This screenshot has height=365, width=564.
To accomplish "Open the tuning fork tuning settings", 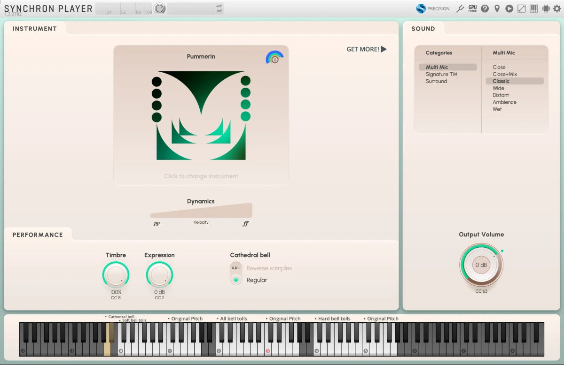I will (461, 8).
